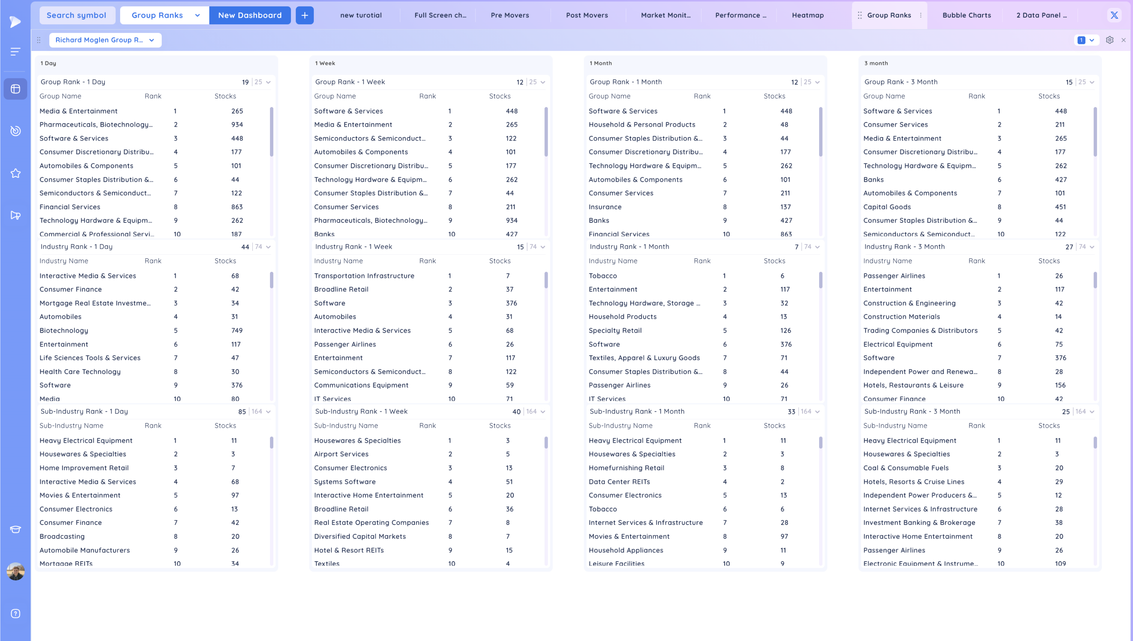Click the app logo arrow icon in the sidebar

[15, 21]
